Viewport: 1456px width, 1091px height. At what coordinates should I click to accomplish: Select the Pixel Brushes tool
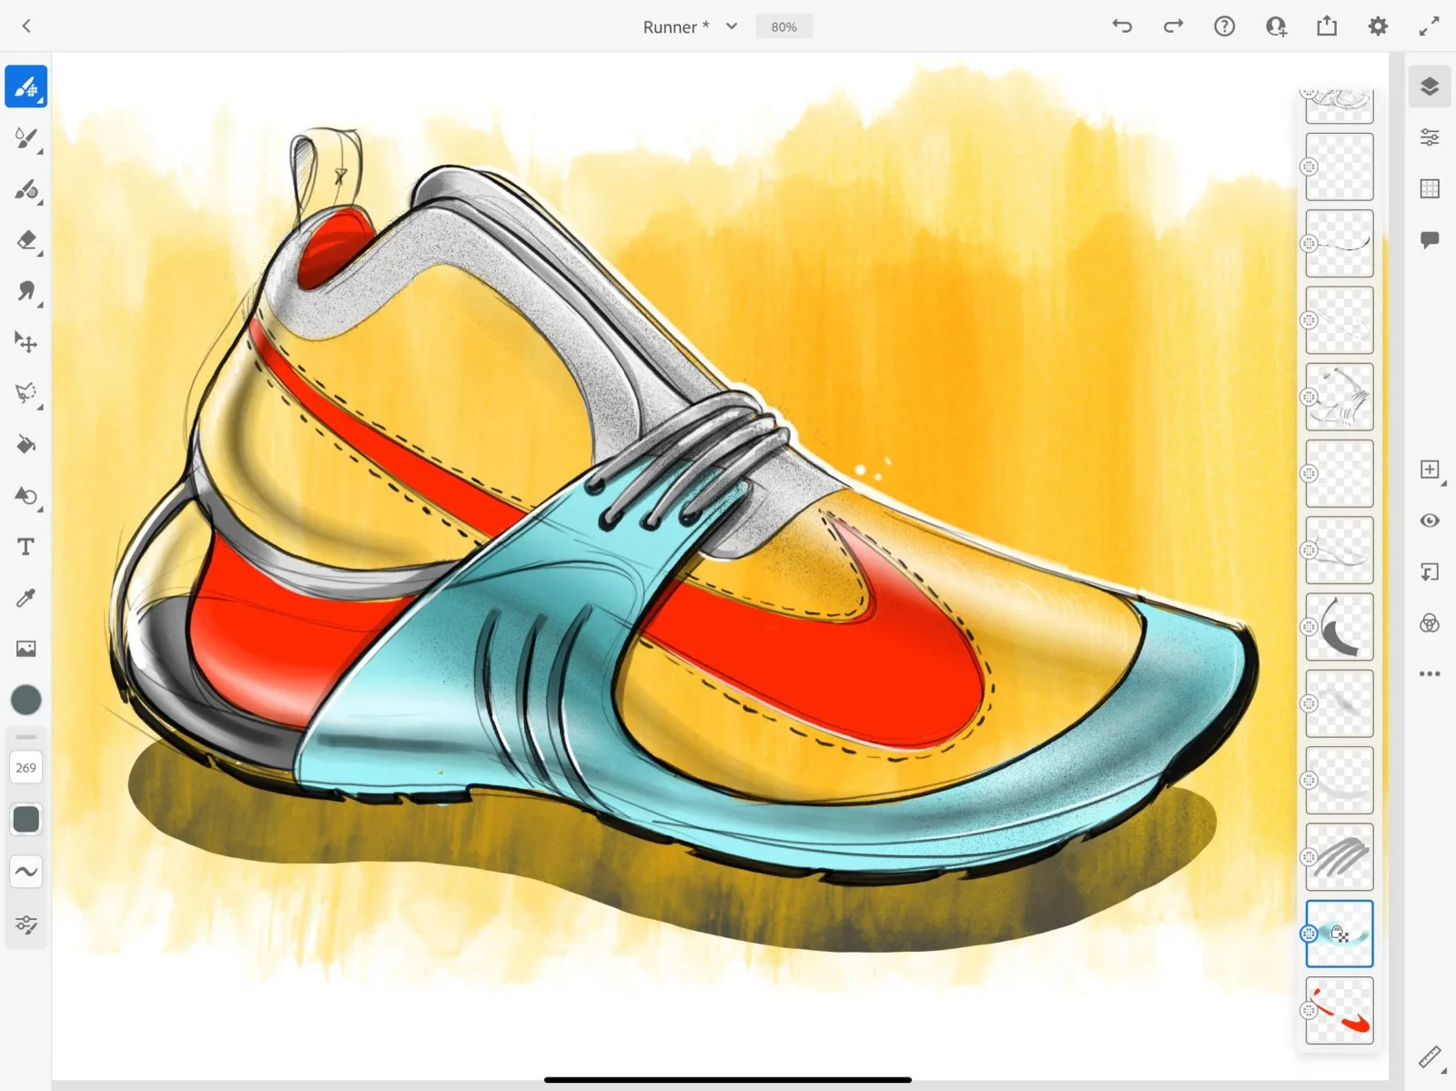coord(26,87)
